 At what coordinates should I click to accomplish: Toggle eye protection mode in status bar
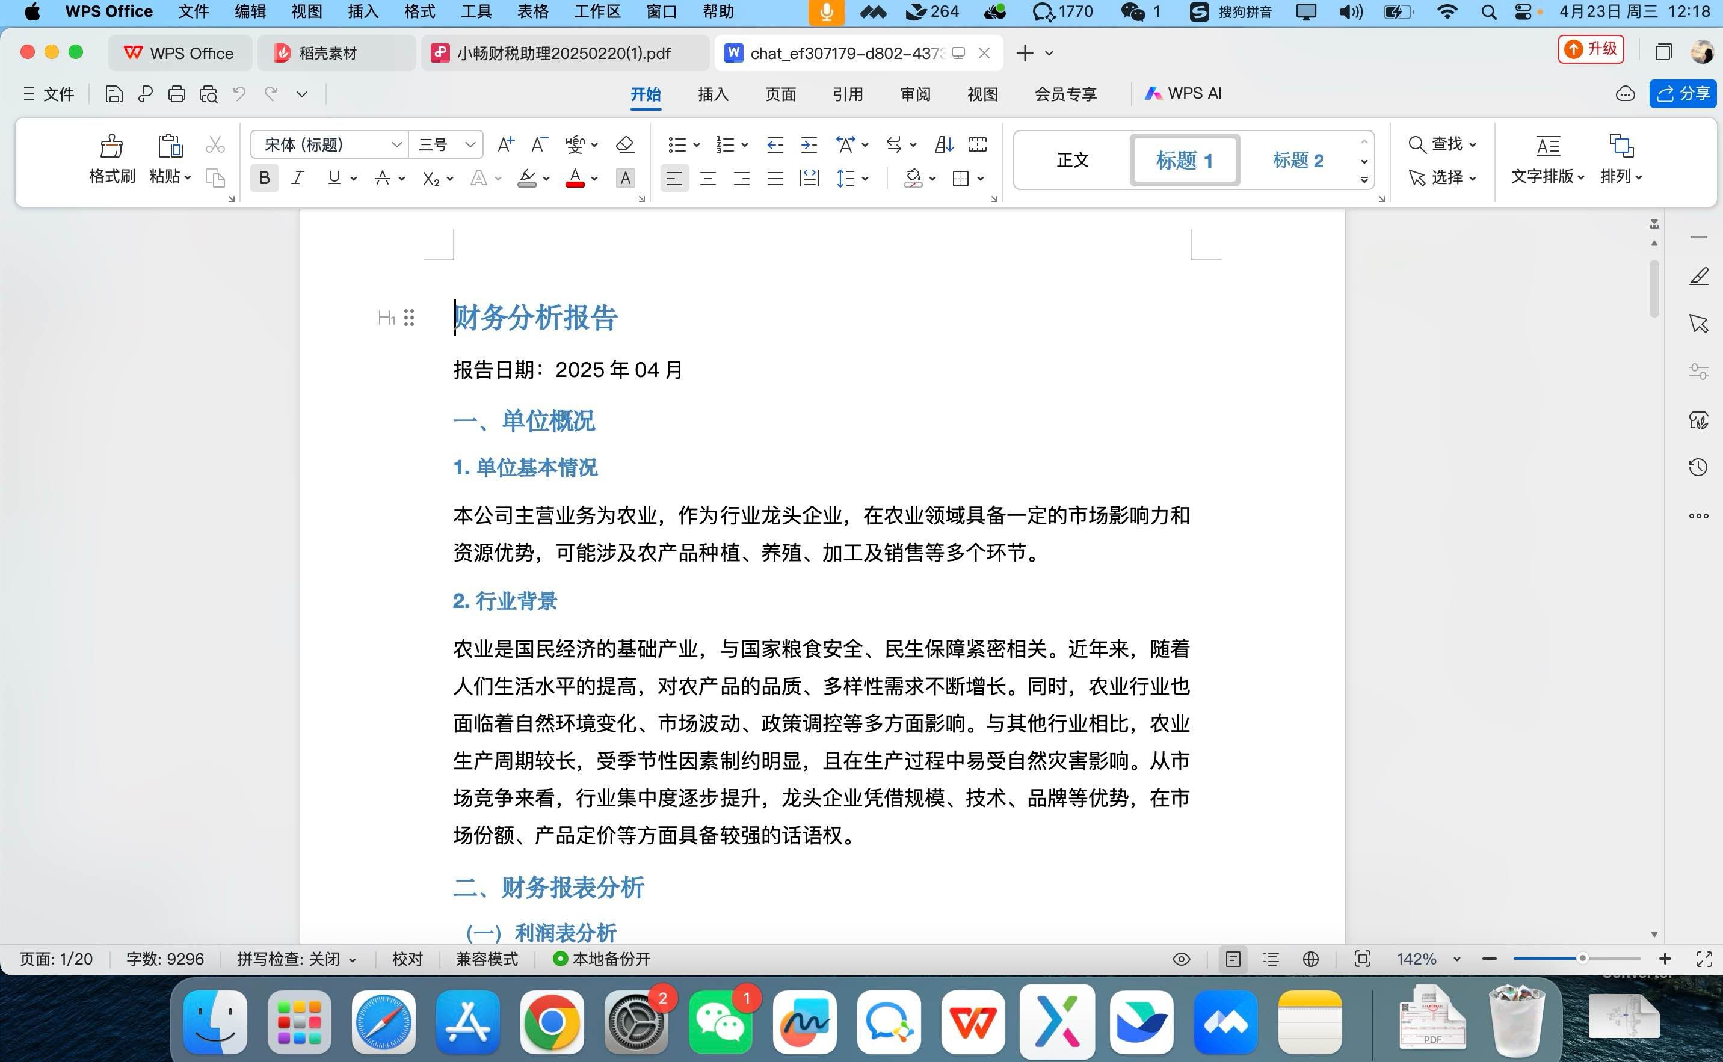point(1181,959)
